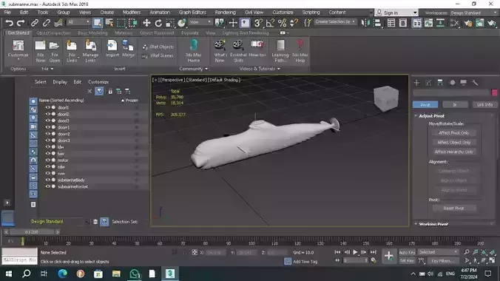Jump to the end frame control

pos(373,252)
